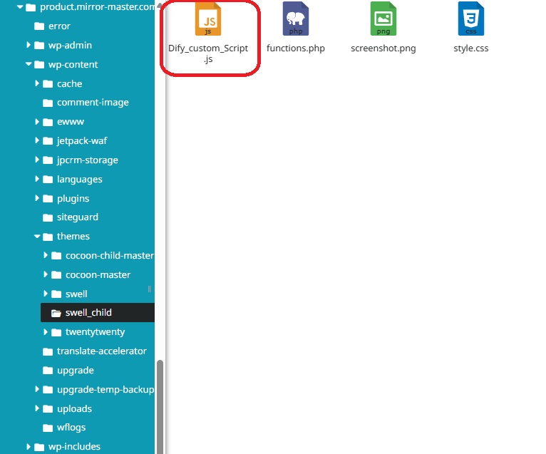
Task: Select the translate-accelerator folder
Action: pyautogui.click(x=101, y=351)
